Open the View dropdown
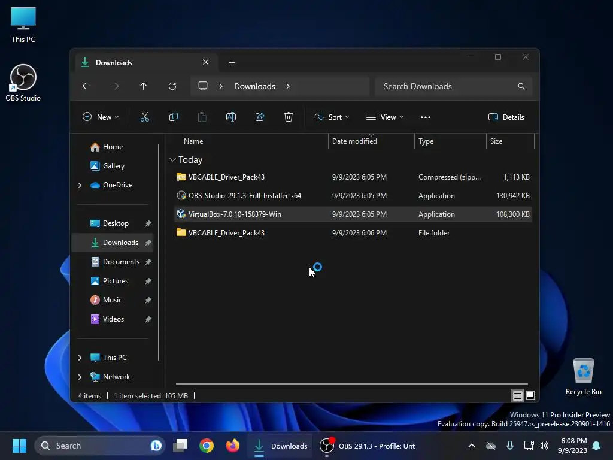This screenshot has height=460, width=613. (x=385, y=117)
